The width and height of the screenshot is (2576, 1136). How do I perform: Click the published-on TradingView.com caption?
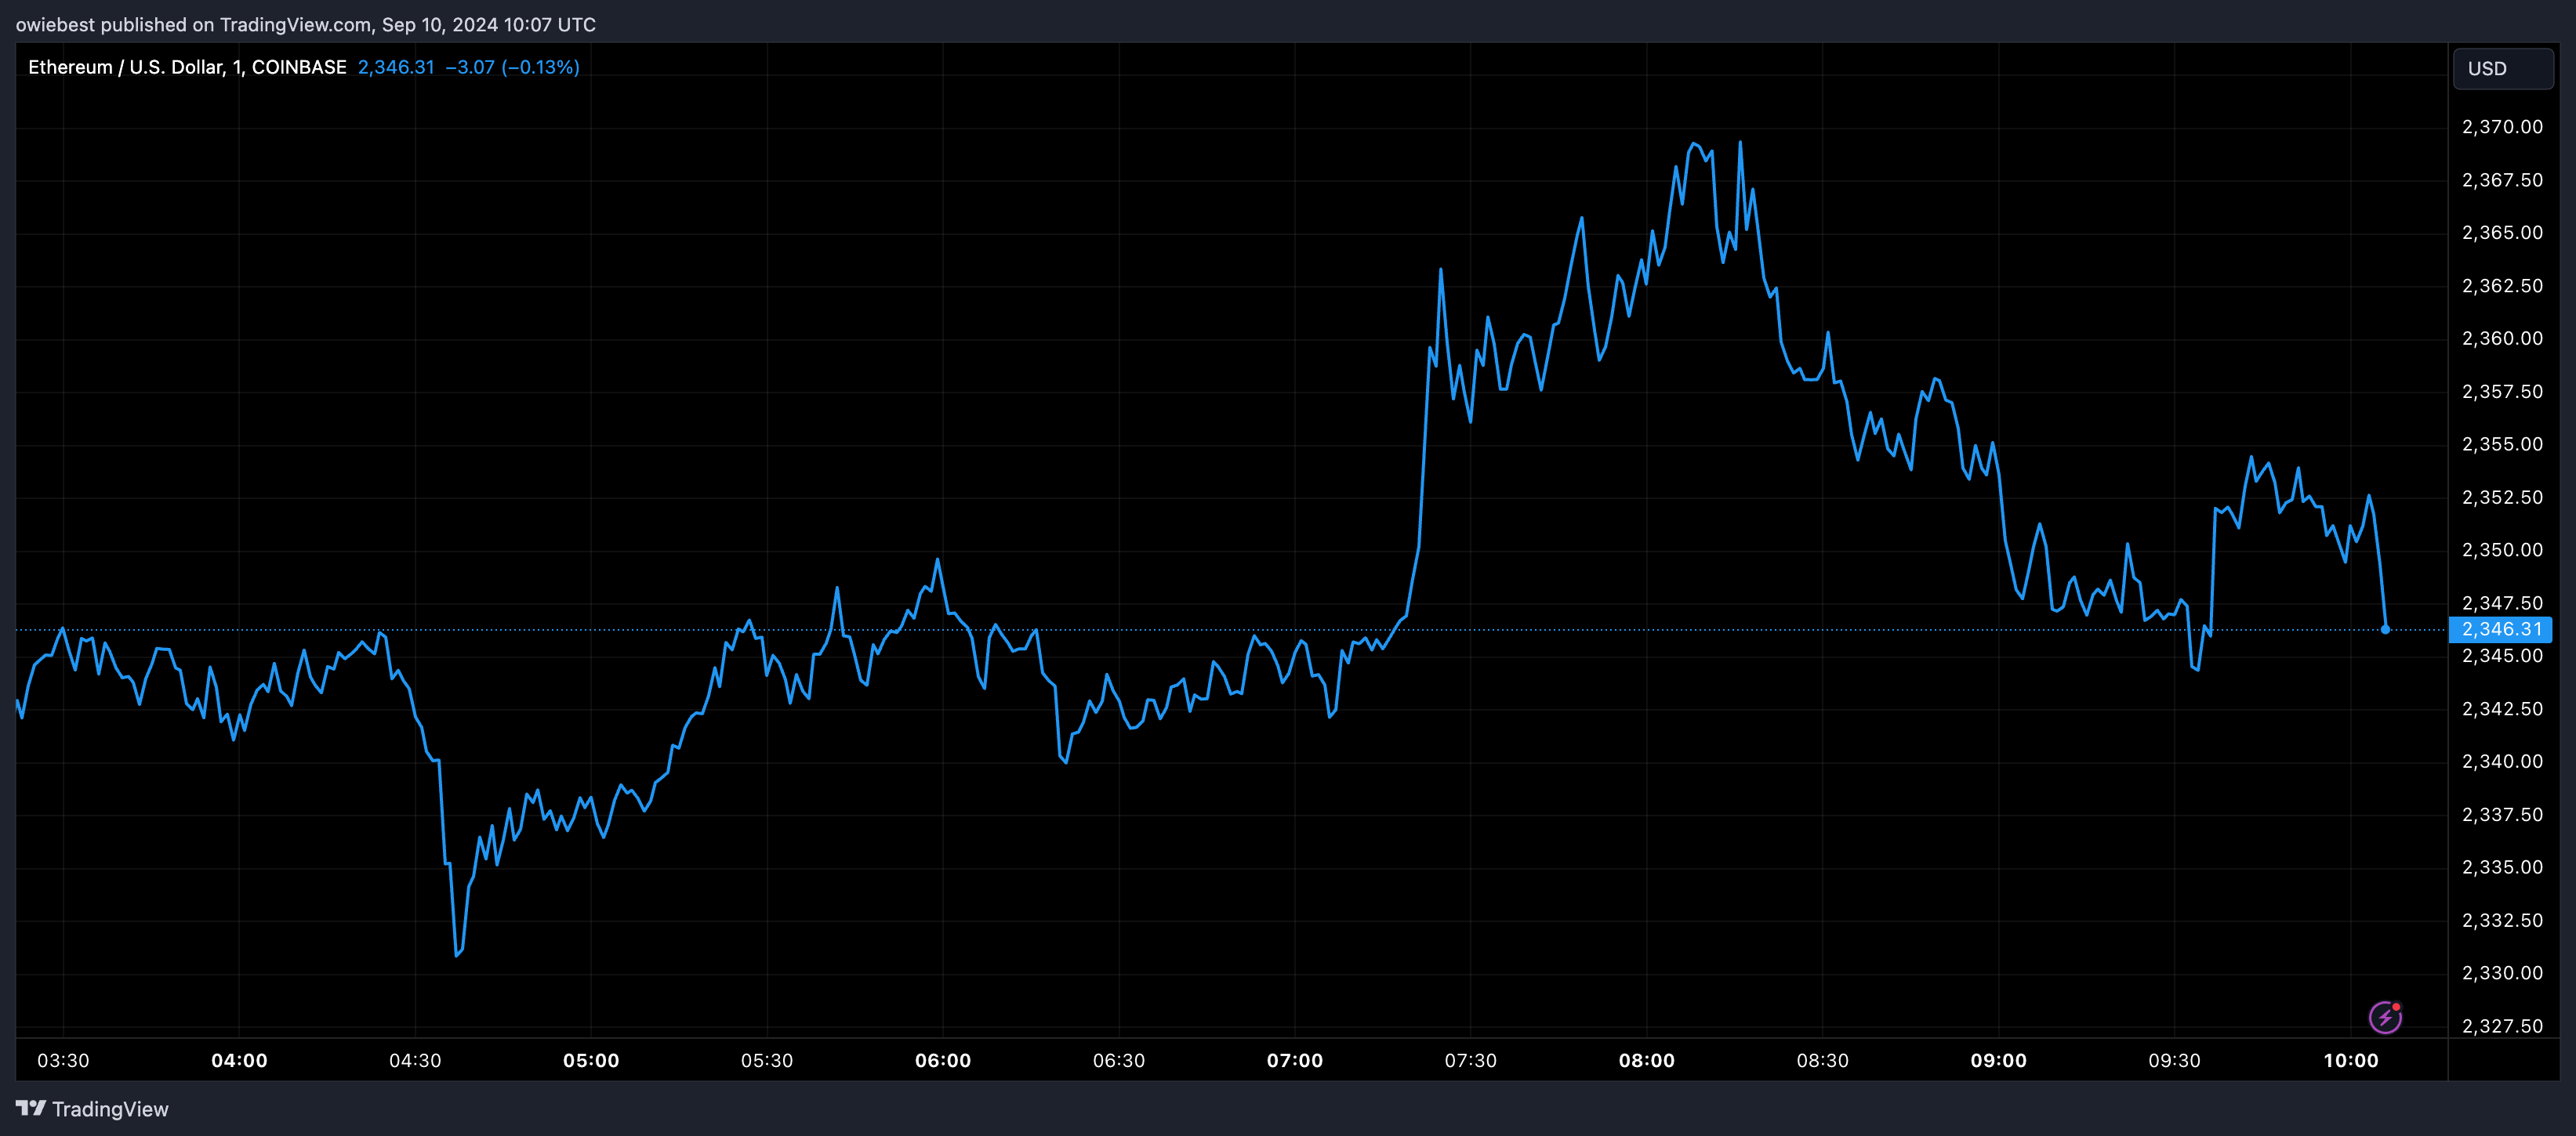[x=306, y=25]
